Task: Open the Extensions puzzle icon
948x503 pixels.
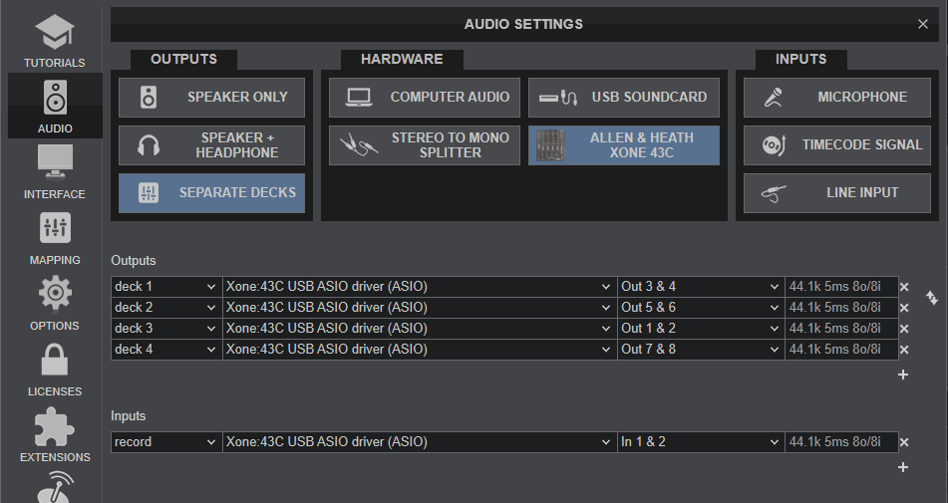Action: (55, 434)
